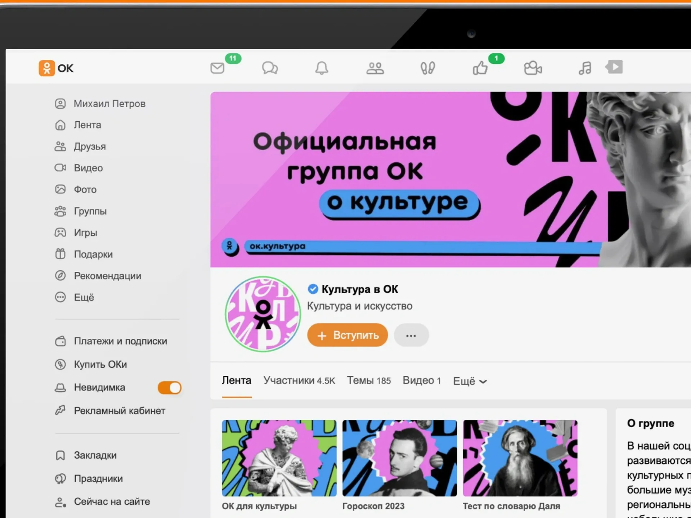Open the statue ОК для культуры thumbnail
This screenshot has width=691, height=518.
point(279,458)
